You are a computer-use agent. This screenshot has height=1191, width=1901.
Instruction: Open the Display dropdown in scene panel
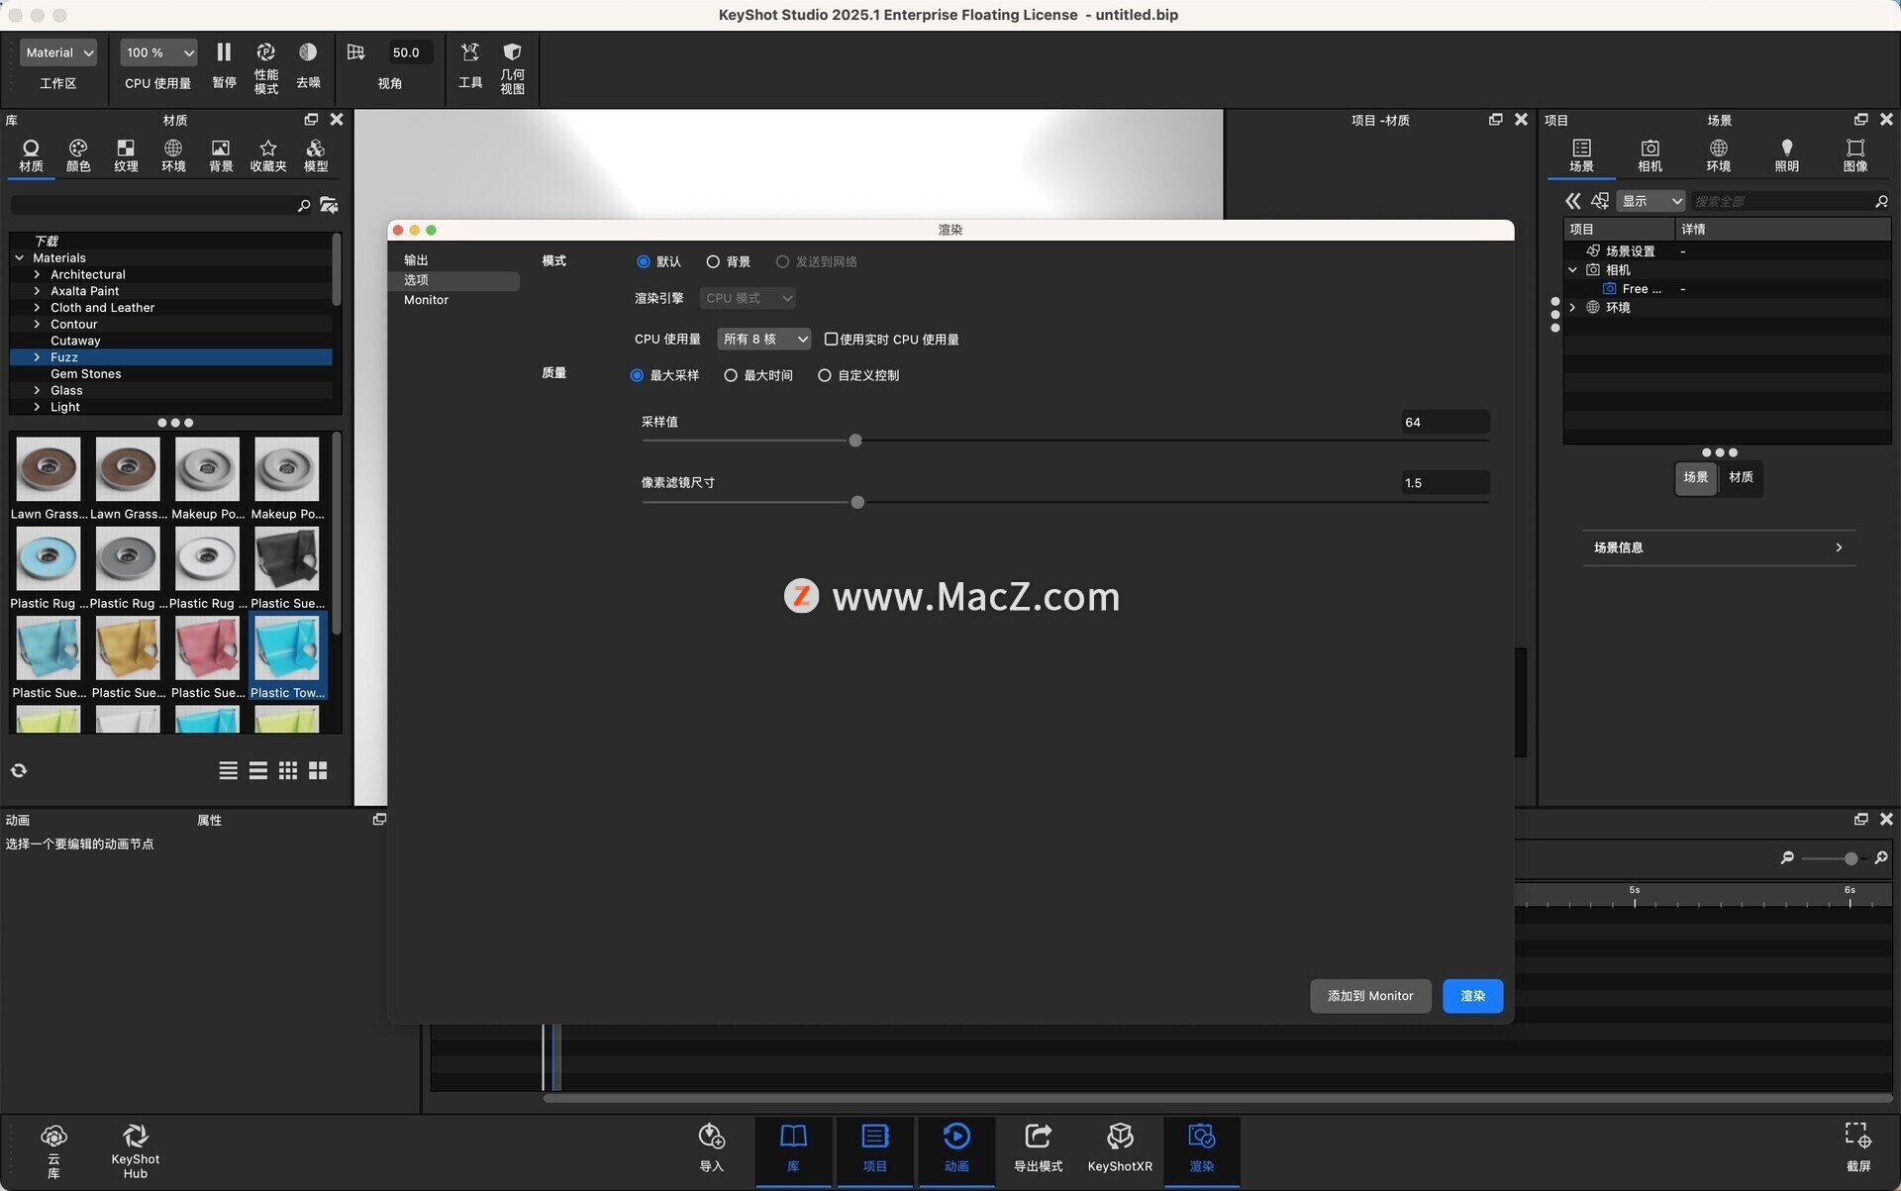pos(1651,201)
